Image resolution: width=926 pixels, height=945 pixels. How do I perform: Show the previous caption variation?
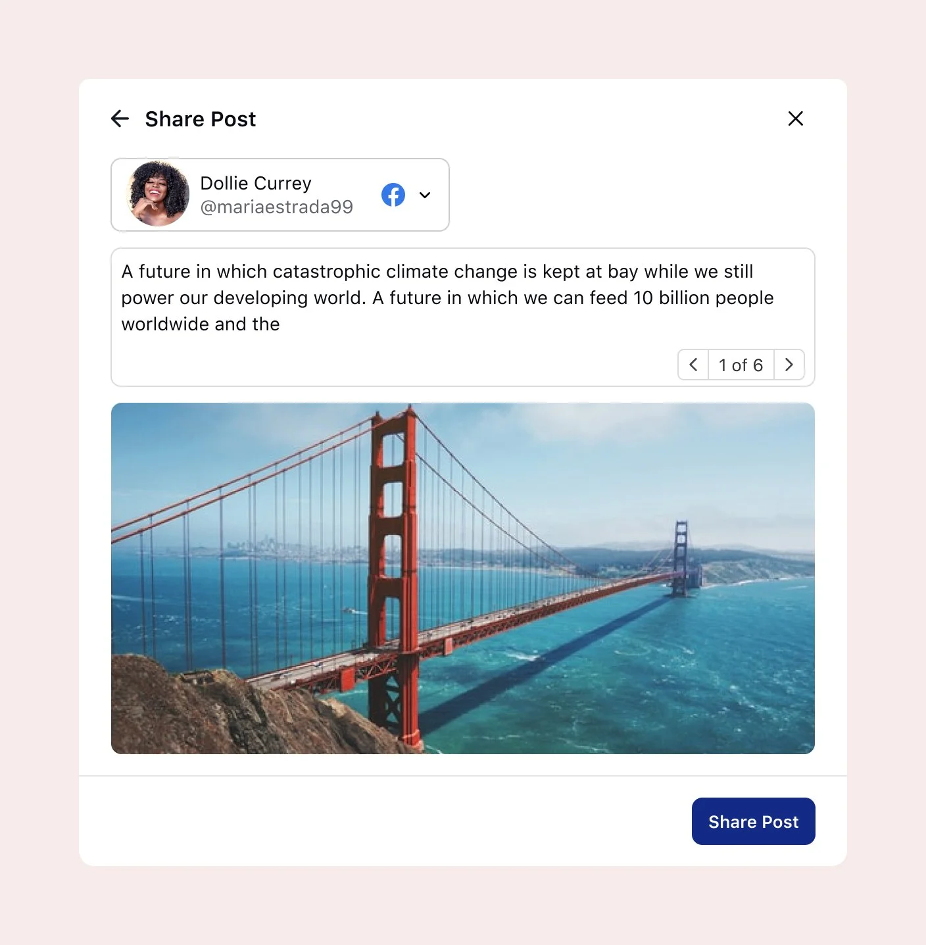coord(693,365)
